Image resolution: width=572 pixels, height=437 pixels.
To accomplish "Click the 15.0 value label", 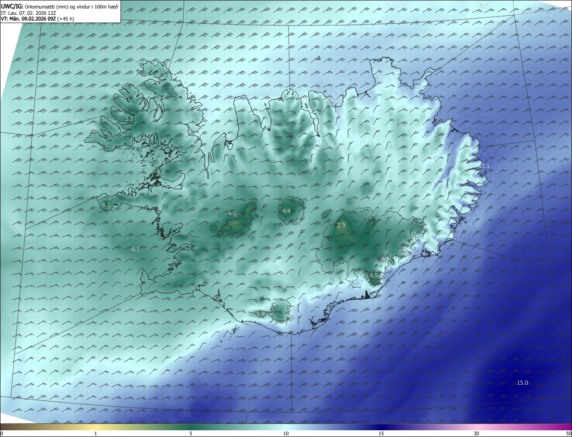I will pyautogui.click(x=522, y=382).
